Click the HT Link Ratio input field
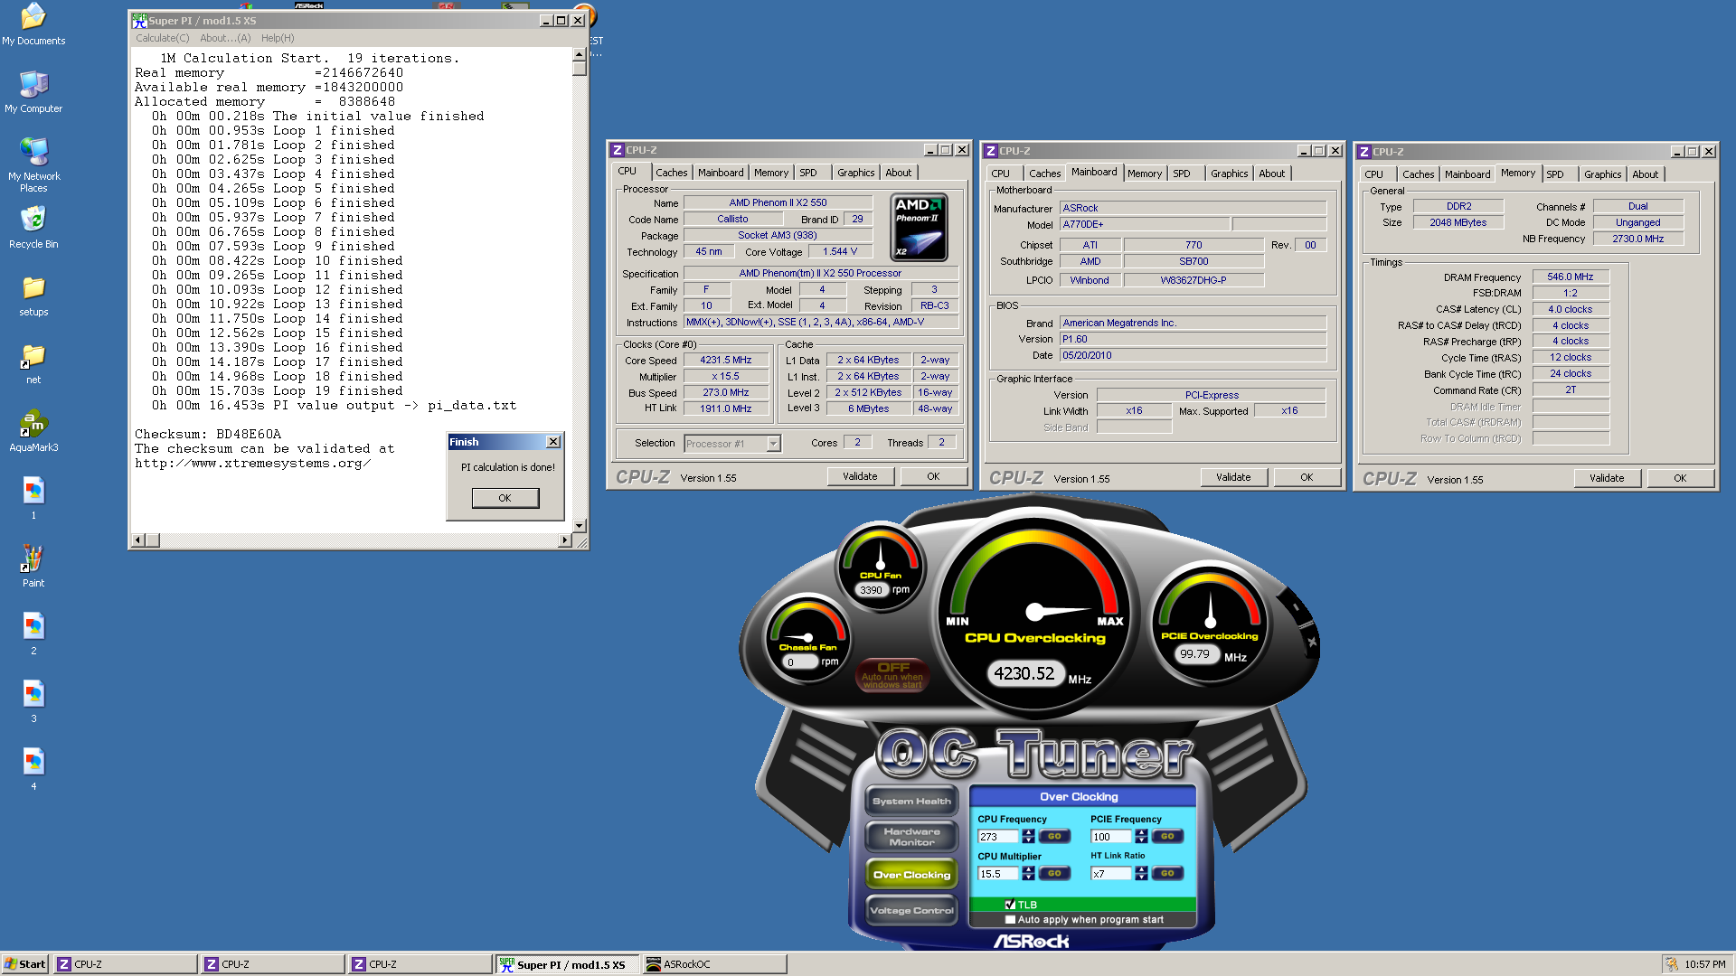The width and height of the screenshot is (1736, 976). [x=1111, y=874]
